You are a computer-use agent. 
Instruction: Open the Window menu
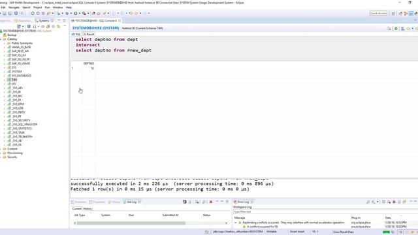coord(57,7)
